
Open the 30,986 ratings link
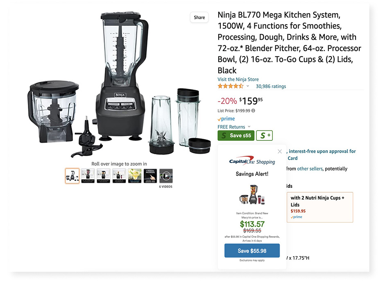pyautogui.click(x=271, y=86)
